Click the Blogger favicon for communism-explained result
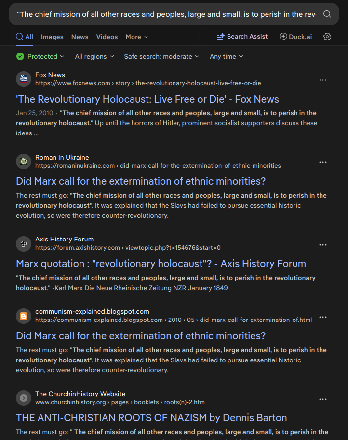 [x=23, y=316]
